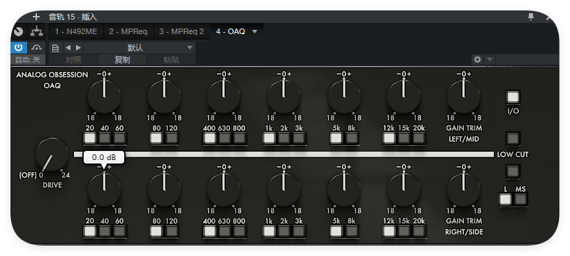
Task: Pin the plugin window
Action: 531,17
